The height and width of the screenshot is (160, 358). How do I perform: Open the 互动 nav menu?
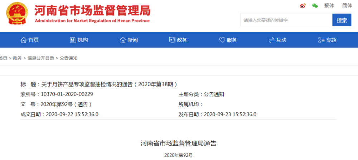point(281,40)
